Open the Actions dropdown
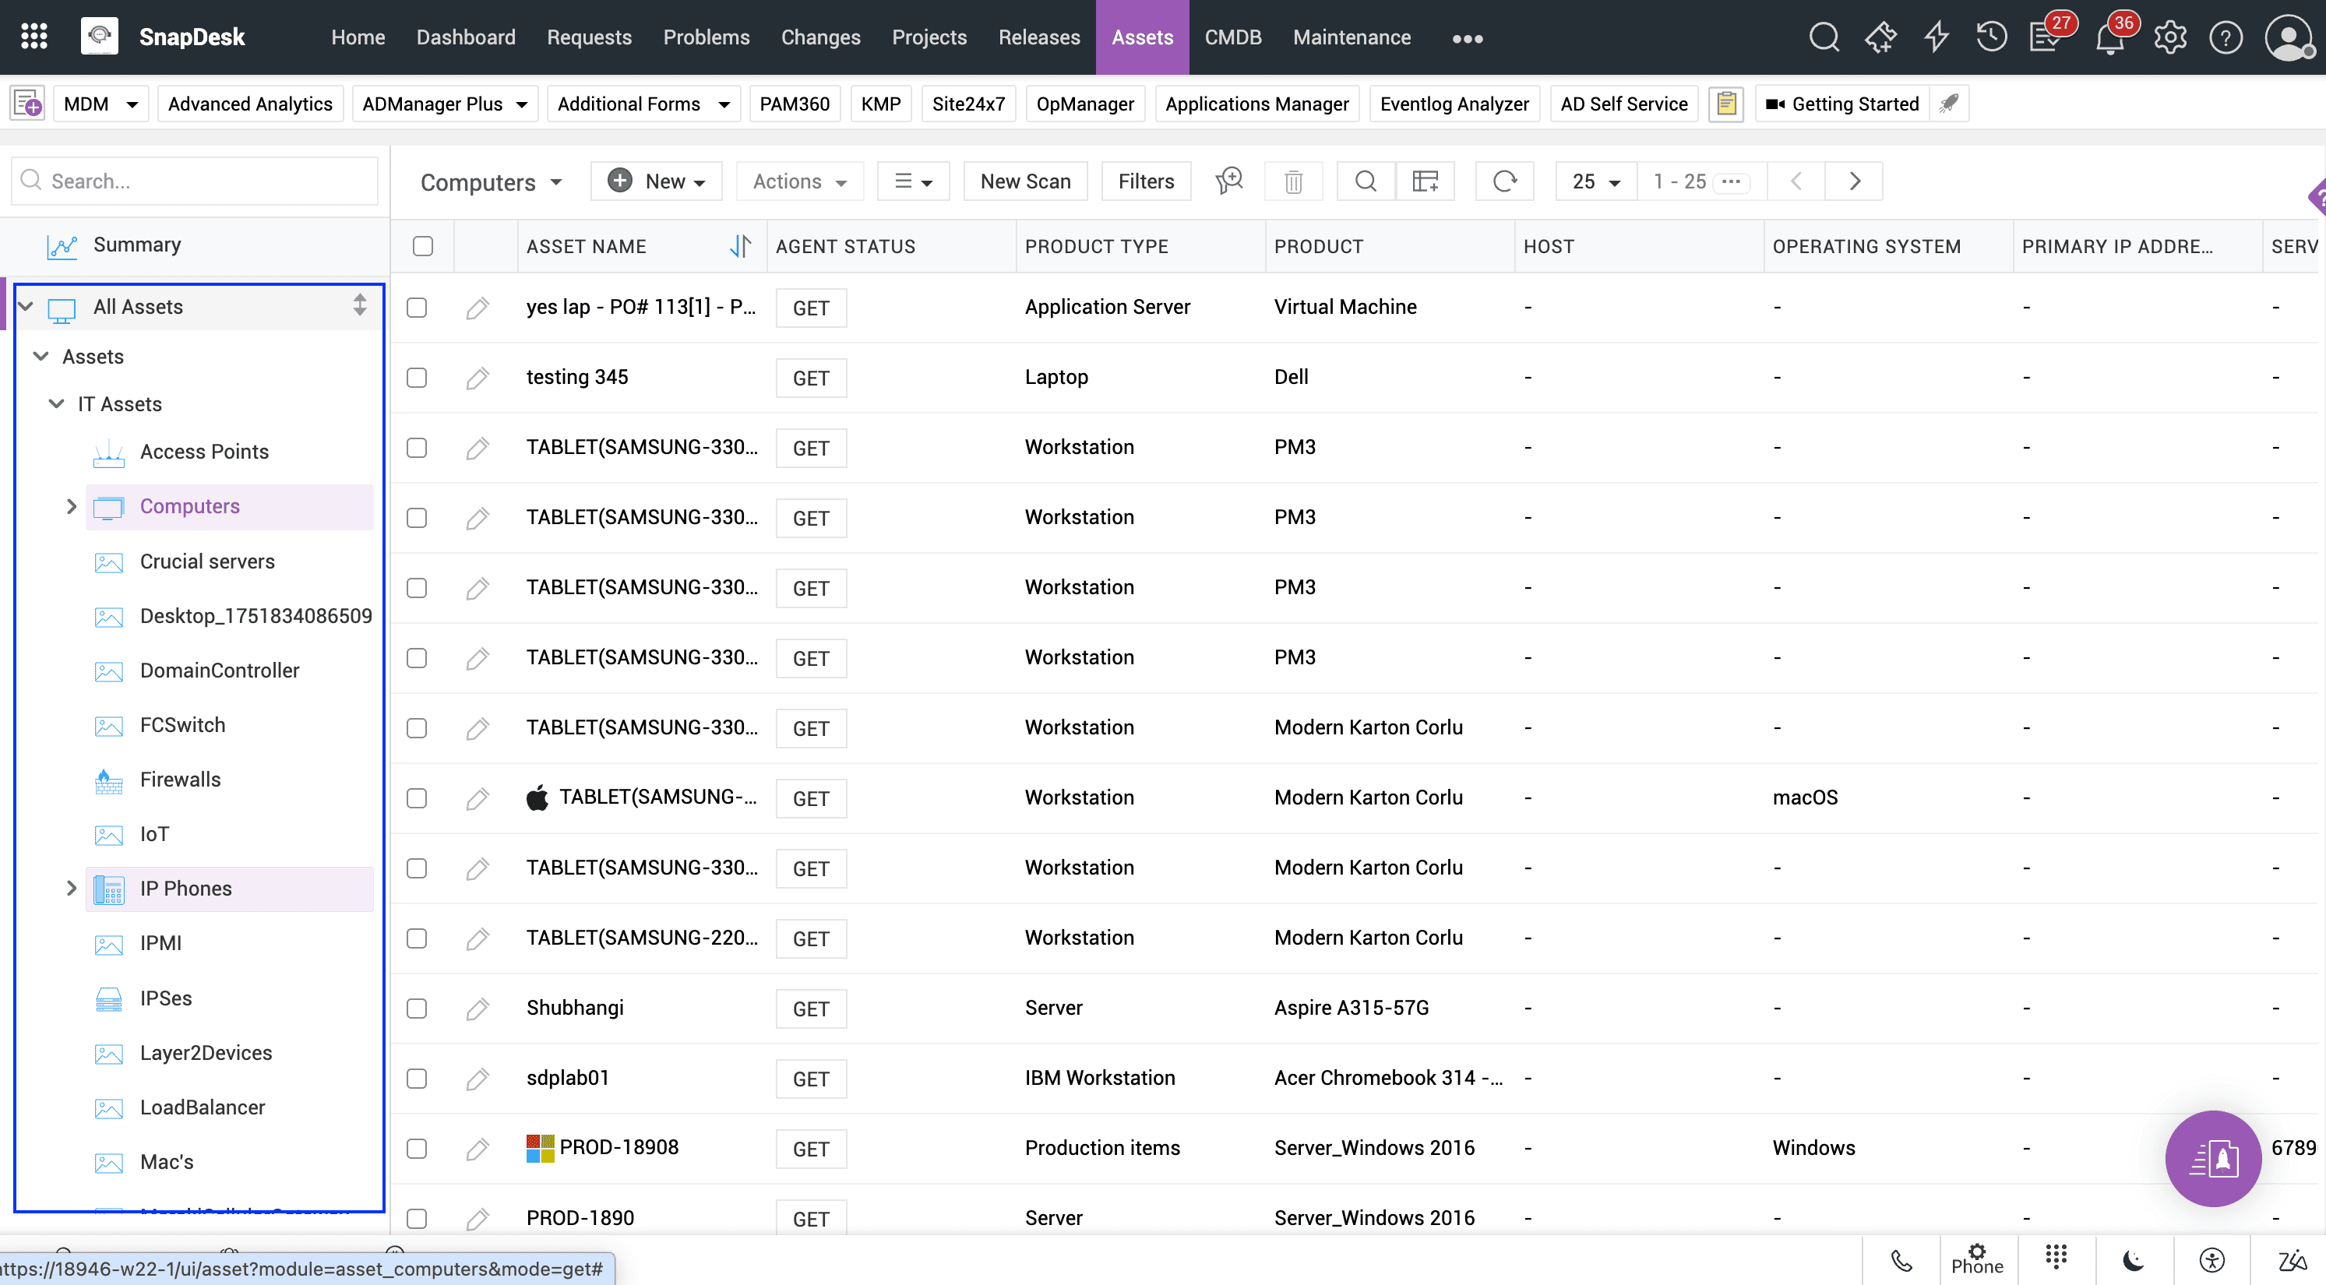This screenshot has height=1285, width=2326. coord(800,181)
